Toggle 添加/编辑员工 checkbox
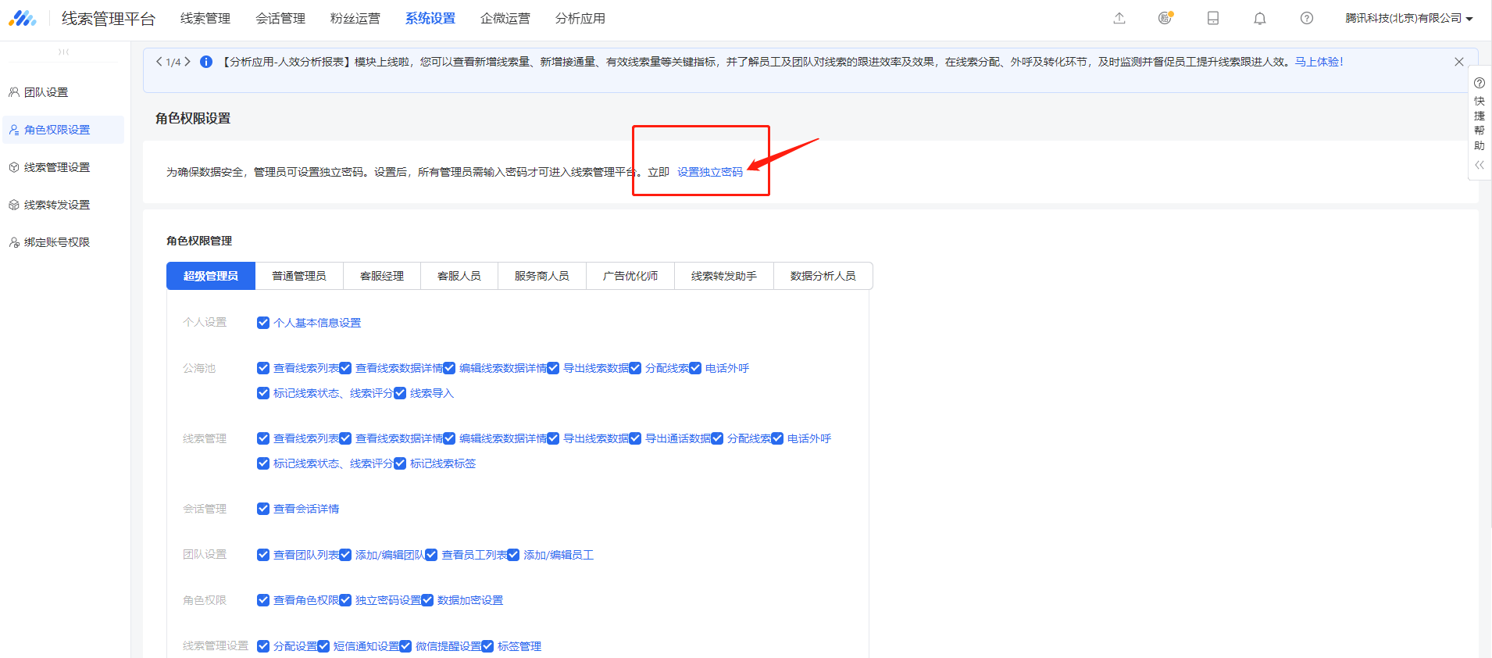Image resolution: width=1492 pixels, height=658 pixels. pos(513,555)
